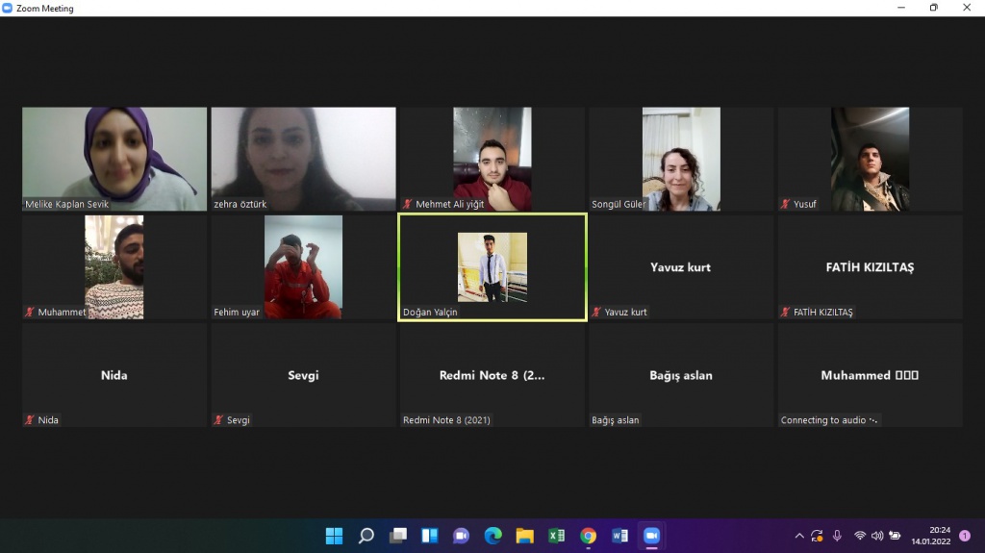The width and height of the screenshot is (985, 553).
Task: Click the microphone icon in the system tray
Action: tap(838, 536)
